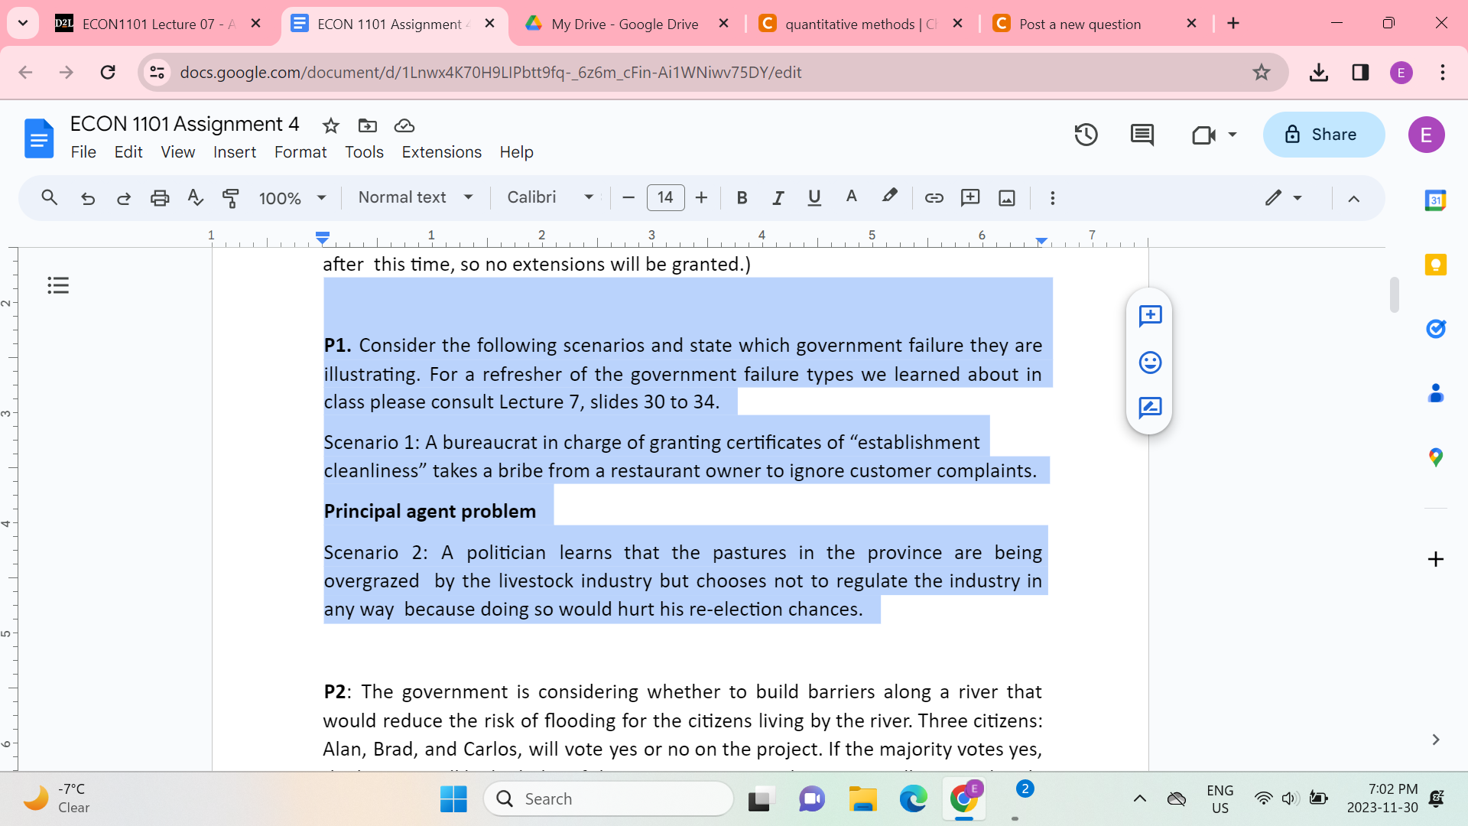Screen dimensions: 1468x826
Task: Click the font color swatch icon
Action: pyautogui.click(x=850, y=197)
